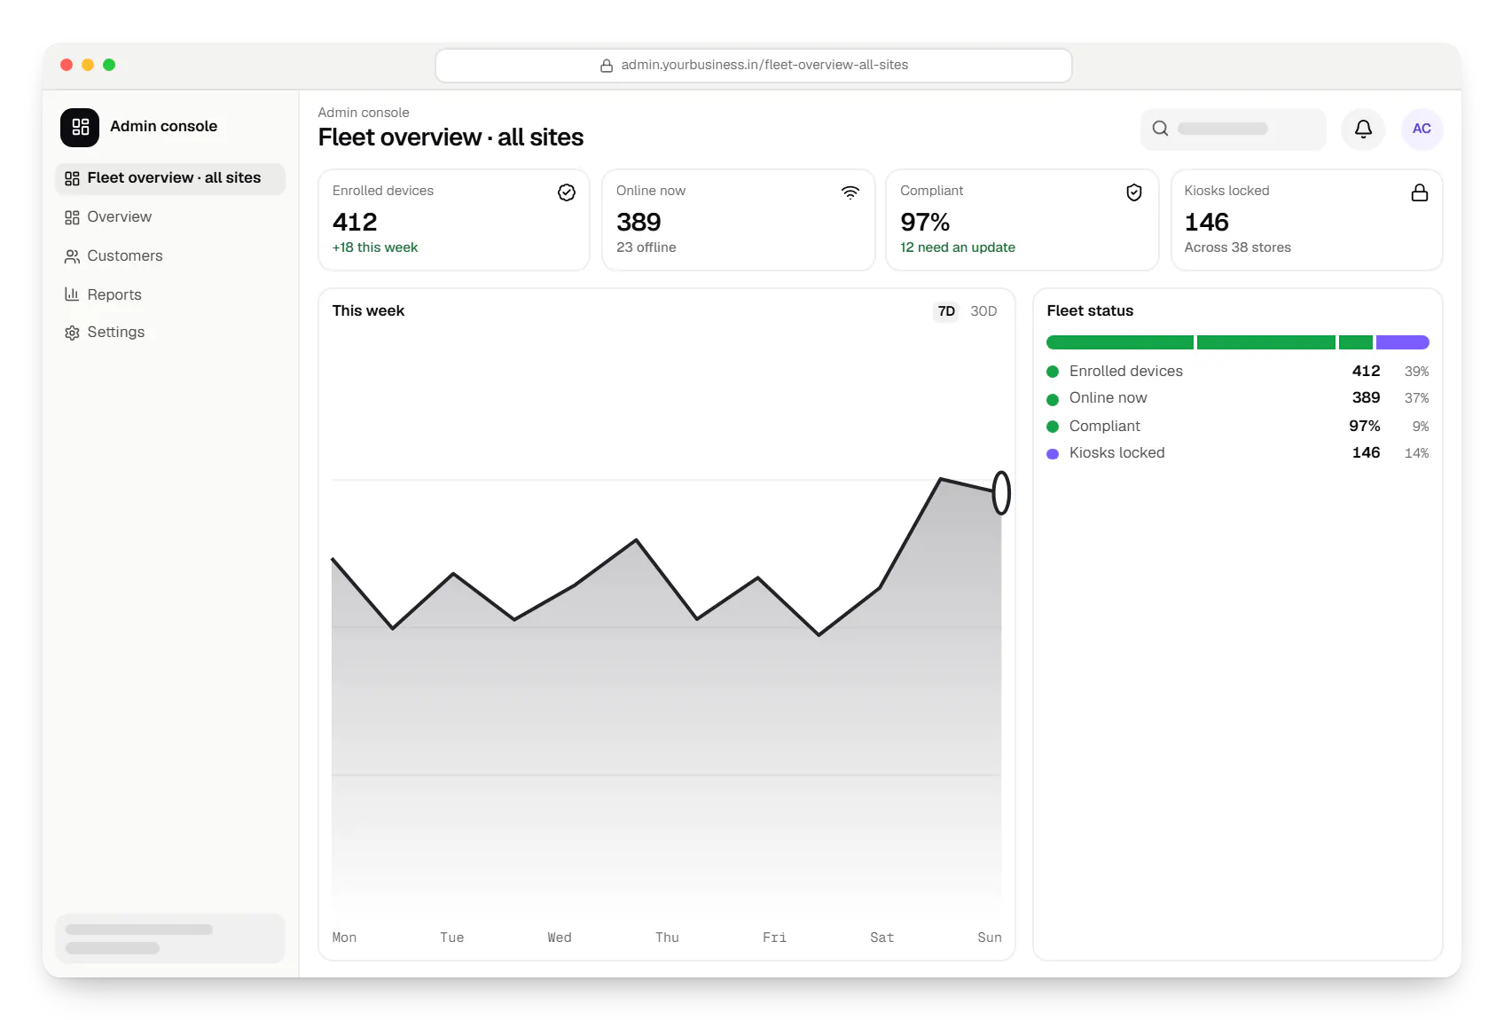Click '+18 this week' text
This screenshot has width=1504, height=1020.
click(x=375, y=247)
